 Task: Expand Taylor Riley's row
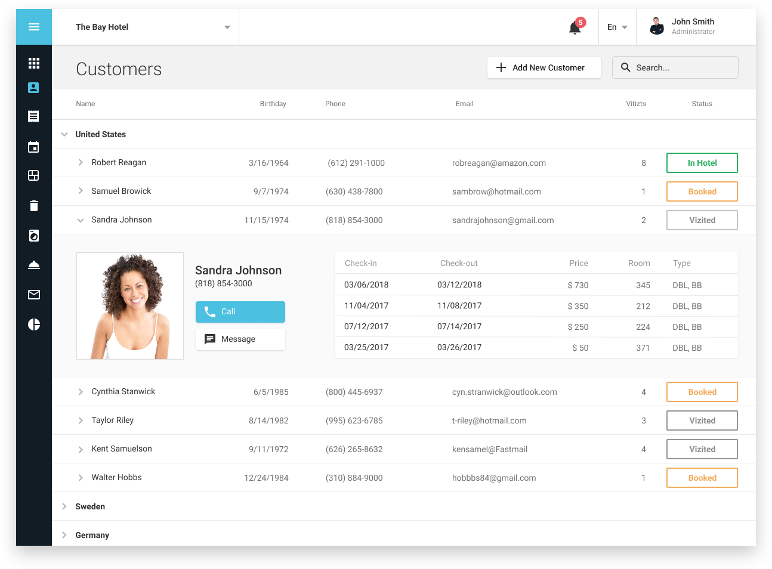click(x=81, y=420)
